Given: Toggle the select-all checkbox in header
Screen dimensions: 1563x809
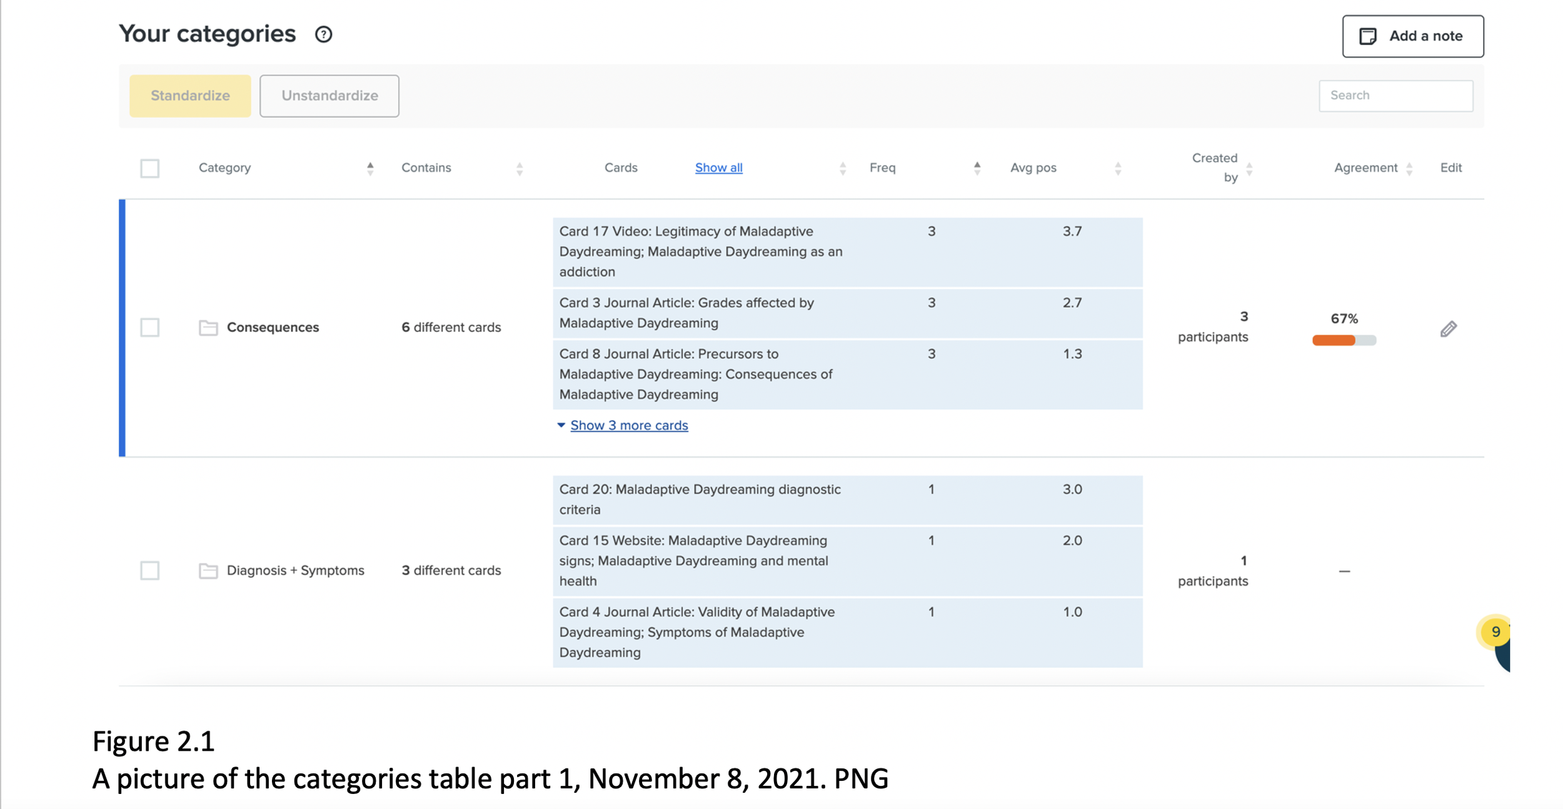Looking at the screenshot, I should pyautogui.click(x=150, y=168).
